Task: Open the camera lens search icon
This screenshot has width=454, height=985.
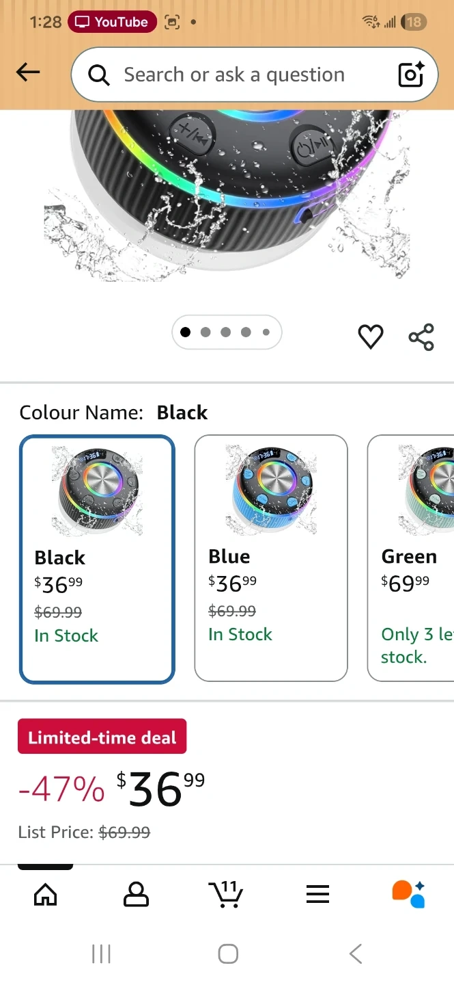Action: click(x=411, y=75)
